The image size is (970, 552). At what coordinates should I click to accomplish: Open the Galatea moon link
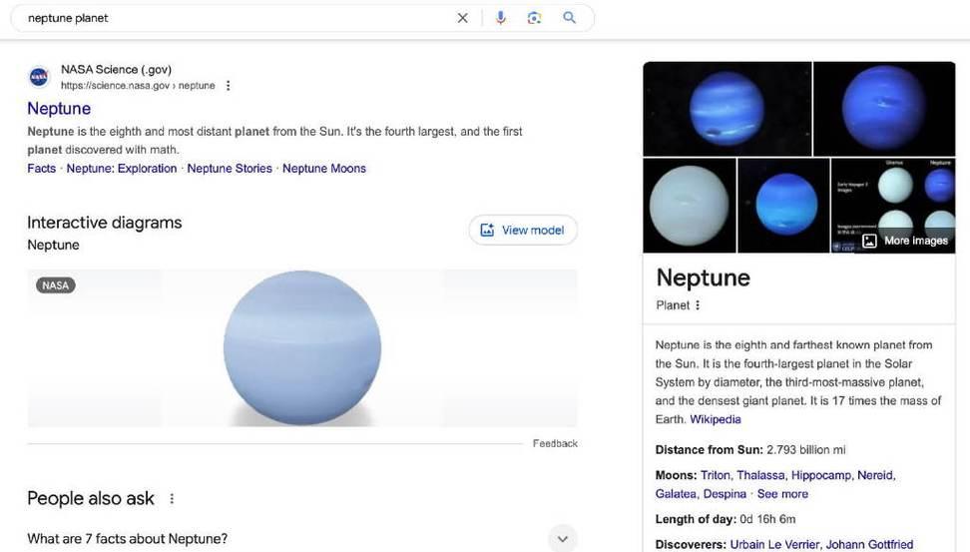point(676,494)
